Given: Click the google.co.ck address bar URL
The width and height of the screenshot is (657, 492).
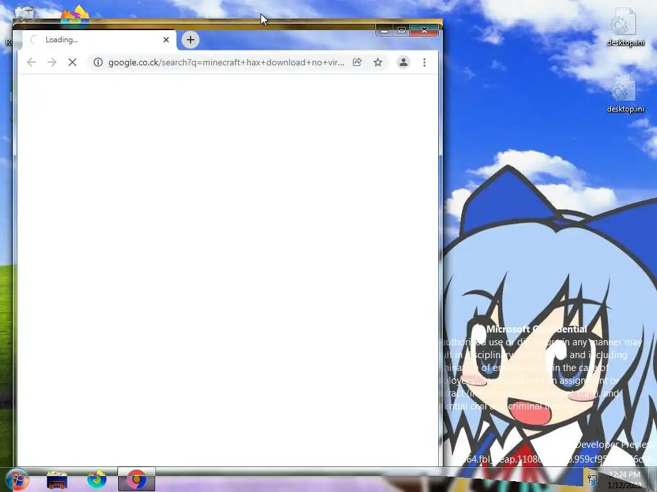Looking at the screenshot, I should point(226,62).
